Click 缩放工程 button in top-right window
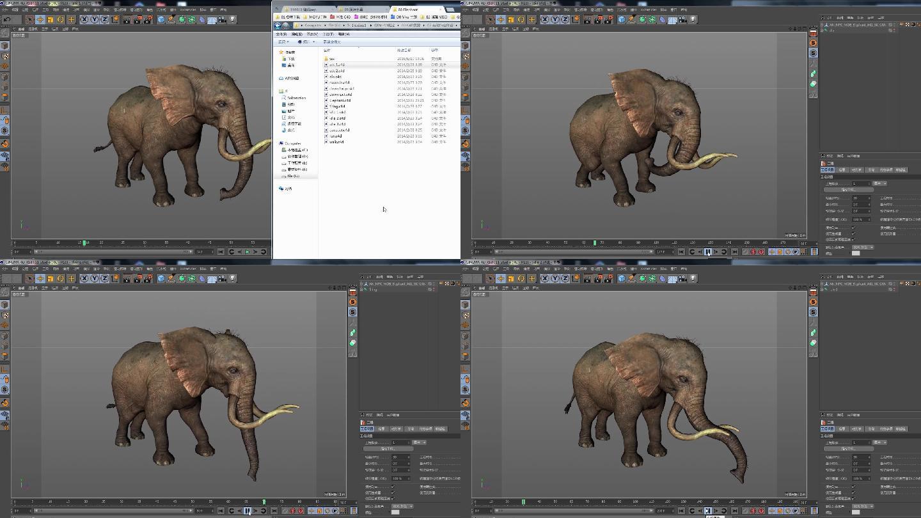The height and width of the screenshot is (518, 921). coord(849,190)
